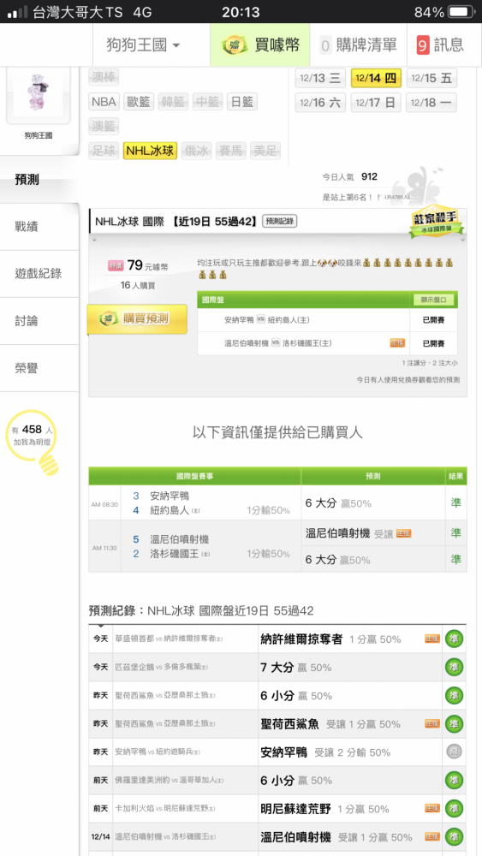Click the 79 元噱幣 price label

coord(138,266)
